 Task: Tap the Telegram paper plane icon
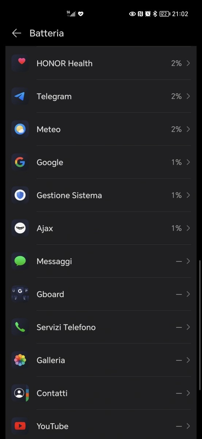coord(20,96)
